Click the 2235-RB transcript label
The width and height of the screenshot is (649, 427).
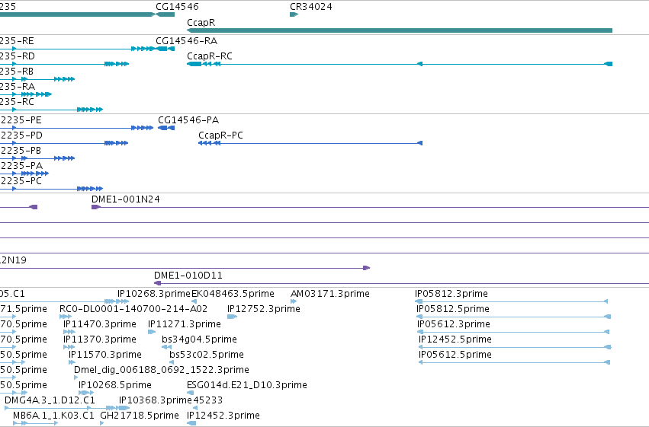coord(17,72)
